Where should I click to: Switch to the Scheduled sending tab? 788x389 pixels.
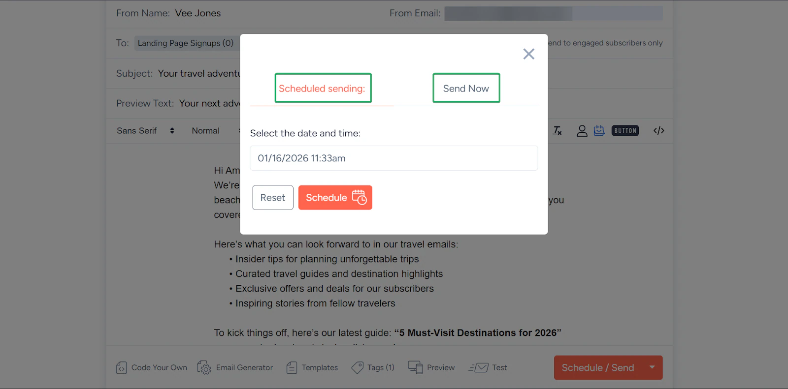tap(323, 89)
